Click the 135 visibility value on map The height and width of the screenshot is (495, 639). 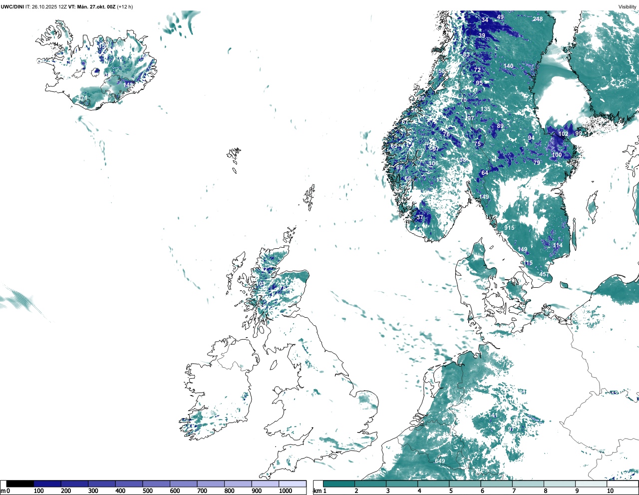pos(485,109)
